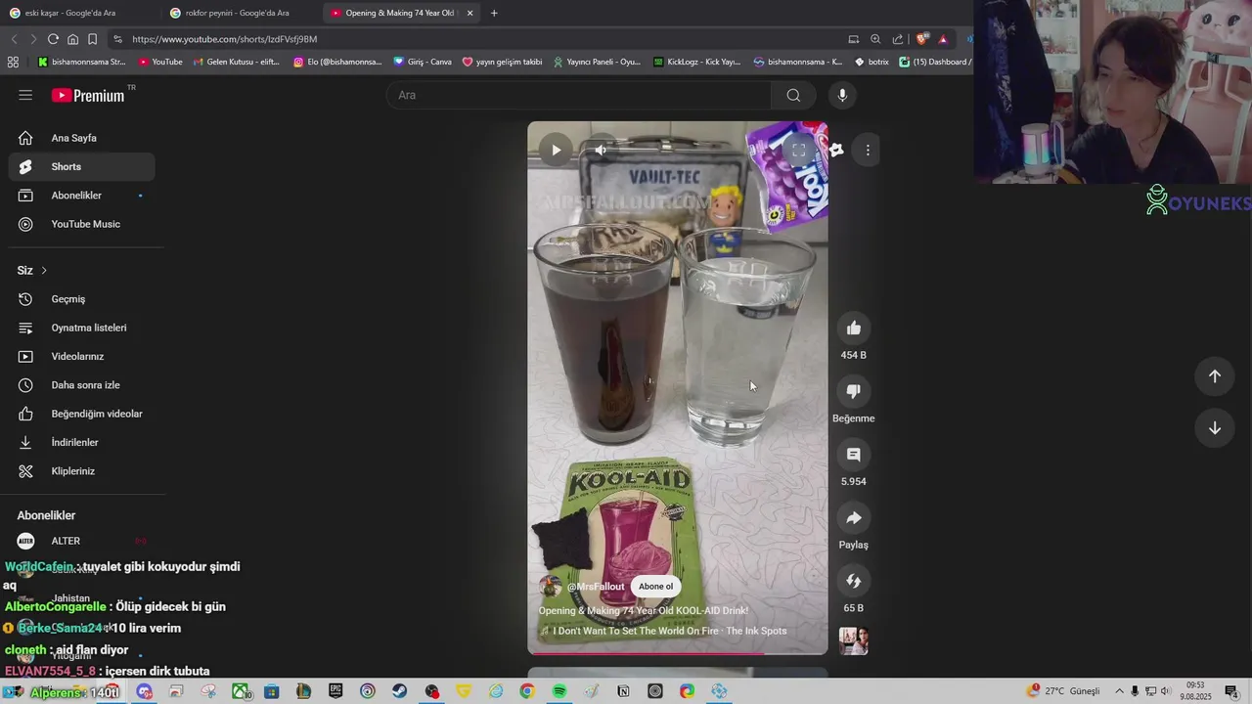
Task: Open Giriş - Canva bookmark
Action: (423, 62)
